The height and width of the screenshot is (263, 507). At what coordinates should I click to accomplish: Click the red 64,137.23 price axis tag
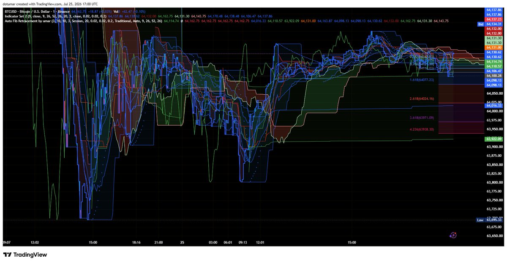494,19
